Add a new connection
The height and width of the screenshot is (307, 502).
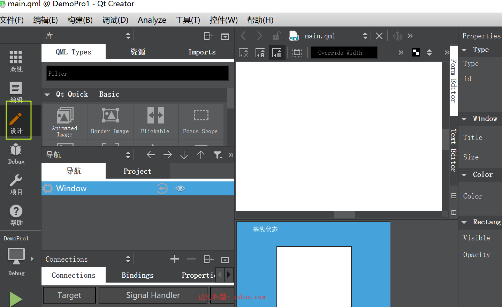tap(175, 259)
